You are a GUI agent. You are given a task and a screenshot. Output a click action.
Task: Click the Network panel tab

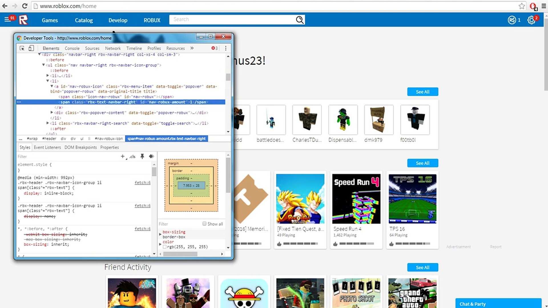[112, 48]
